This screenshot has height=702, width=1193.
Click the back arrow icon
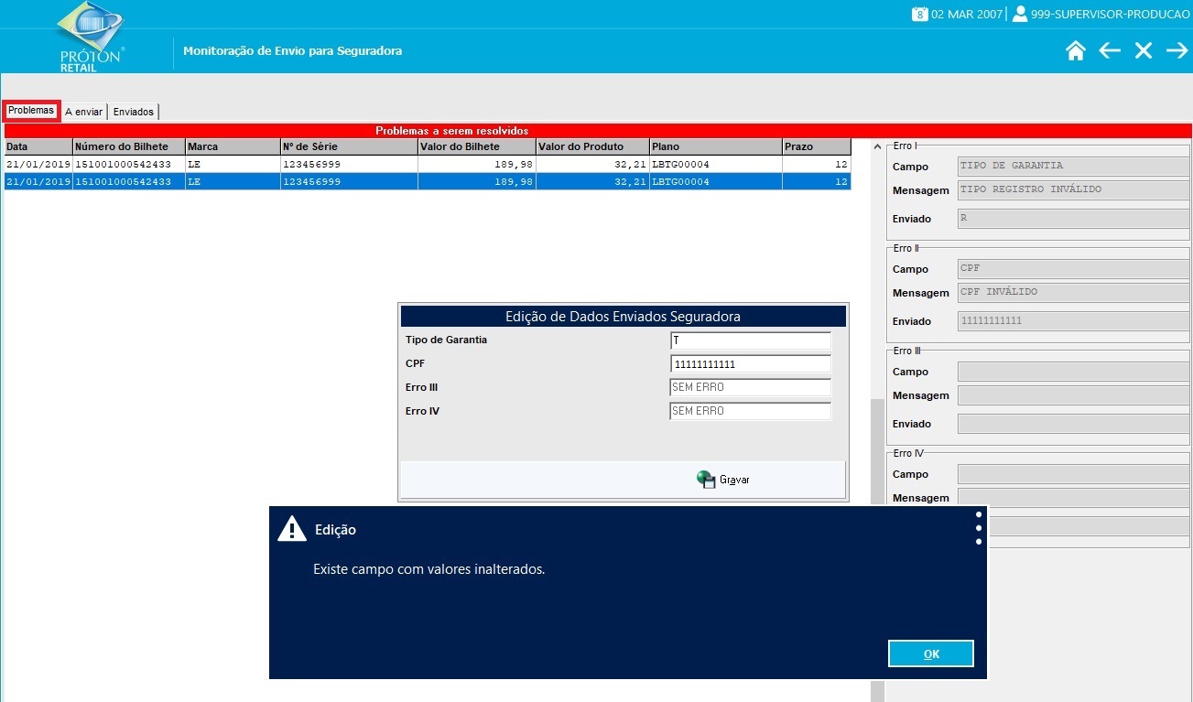(x=1110, y=51)
